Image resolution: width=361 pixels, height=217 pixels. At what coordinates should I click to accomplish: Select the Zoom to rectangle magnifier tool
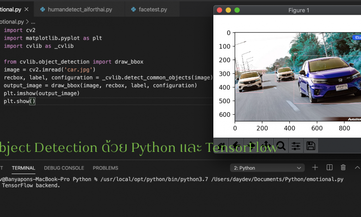(x=281, y=146)
